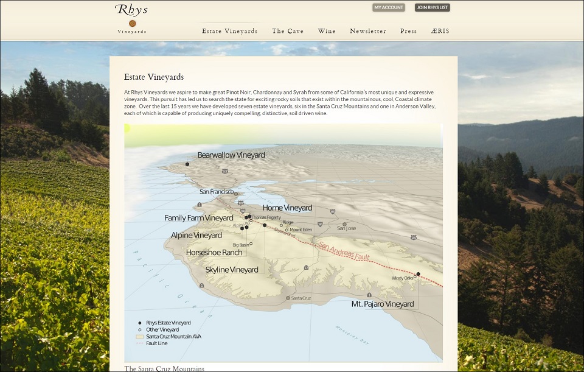Image resolution: width=584 pixels, height=372 pixels.
Task: Click the Santa Cruz Mountain AVA legend swatch
Action: click(x=140, y=337)
